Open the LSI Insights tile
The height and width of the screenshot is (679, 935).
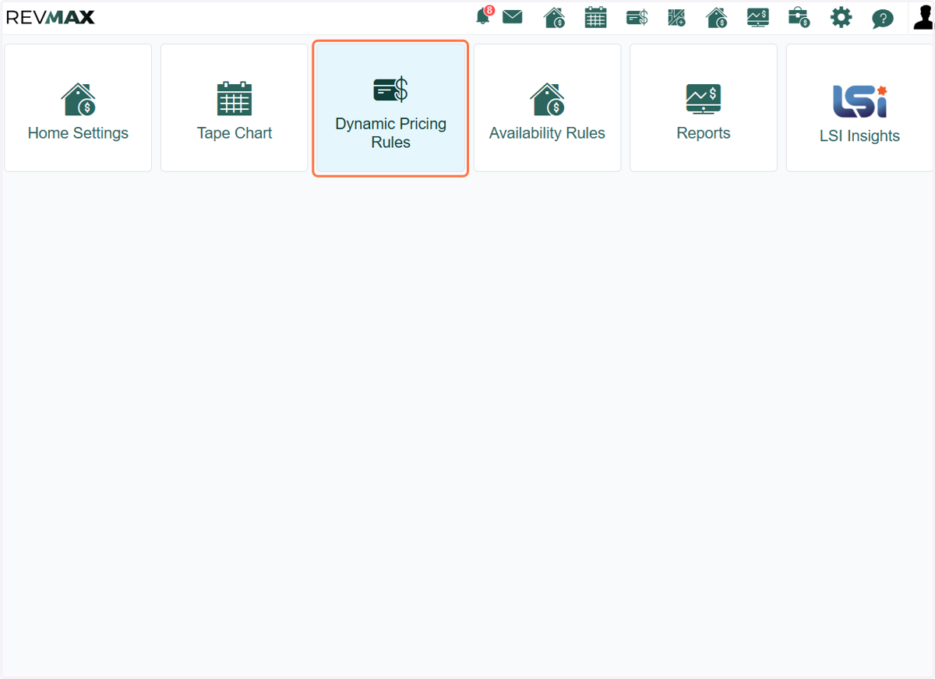[x=859, y=107]
